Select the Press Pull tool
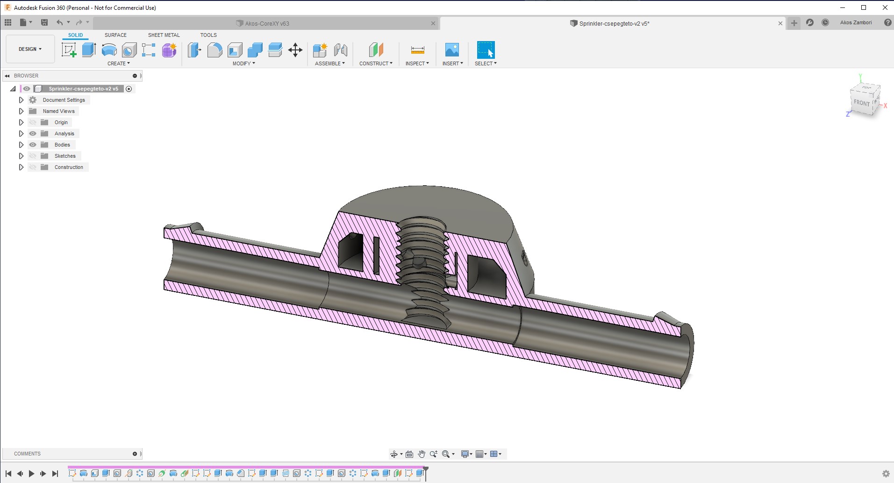894x483 pixels. coord(194,50)
